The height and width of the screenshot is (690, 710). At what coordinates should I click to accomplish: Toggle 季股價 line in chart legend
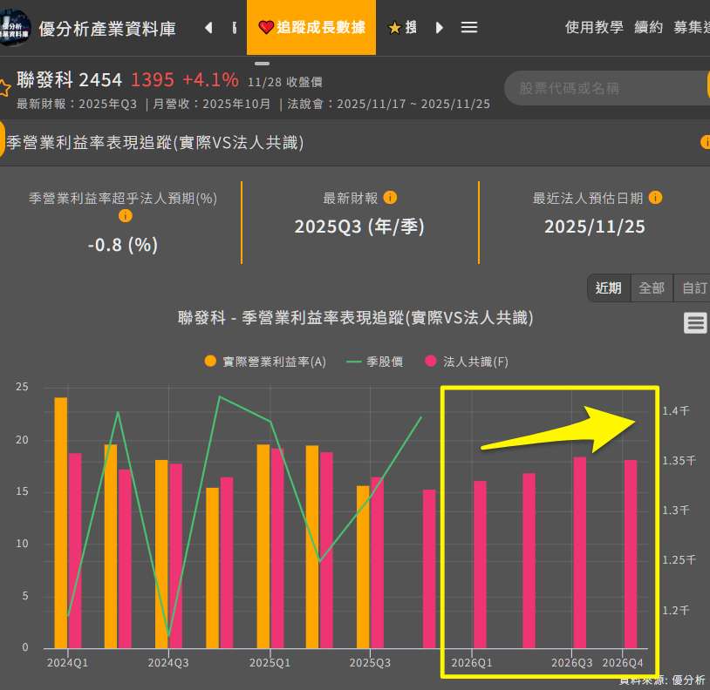[x=374, y=362]
